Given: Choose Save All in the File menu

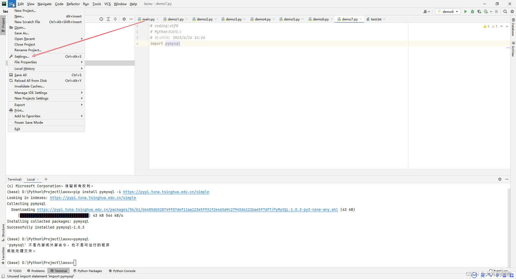Looking at the screenshot, I should tap(46, 75).
